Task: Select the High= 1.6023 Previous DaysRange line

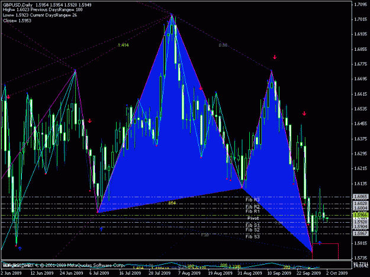Action: [x=43, y=10]
